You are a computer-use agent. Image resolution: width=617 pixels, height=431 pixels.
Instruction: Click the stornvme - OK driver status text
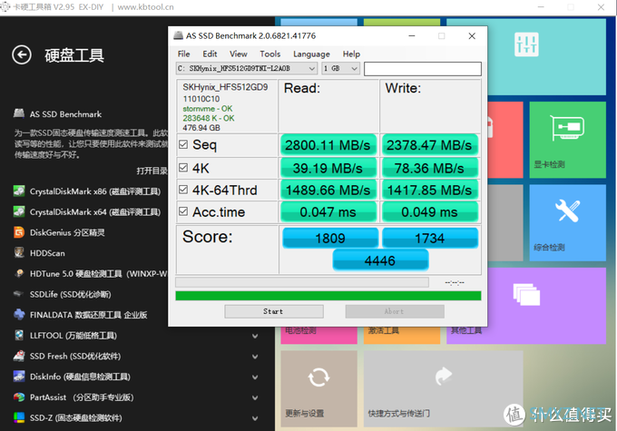208,109
